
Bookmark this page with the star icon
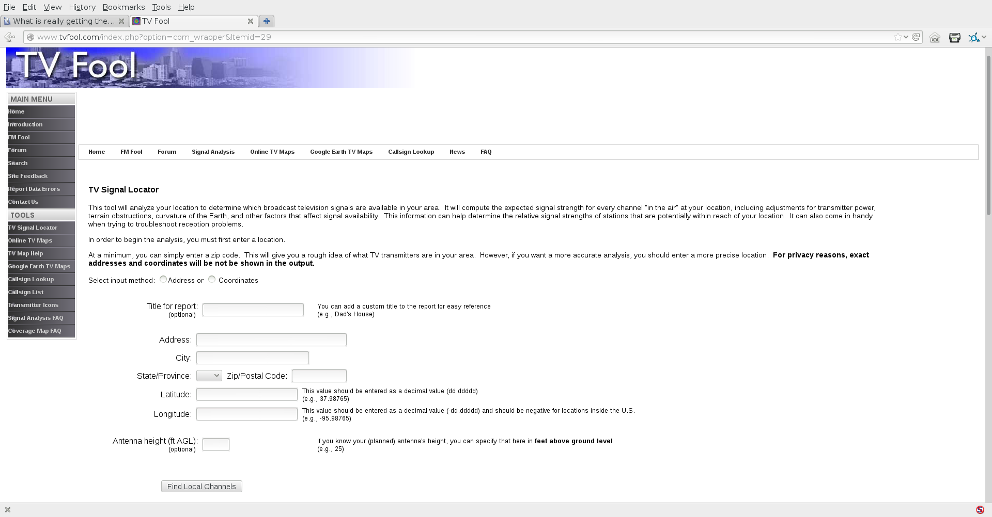point(897,37)
